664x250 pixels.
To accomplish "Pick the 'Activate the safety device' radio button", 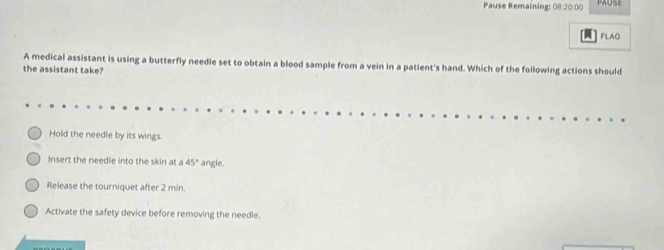I will coord(31,212).
